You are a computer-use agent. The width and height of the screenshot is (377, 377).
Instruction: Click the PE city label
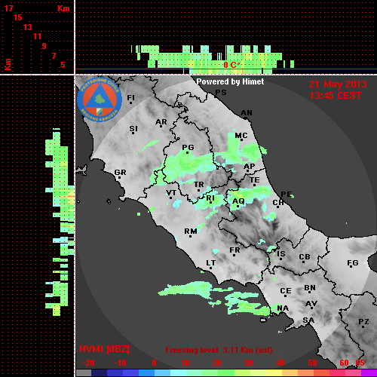287,195
